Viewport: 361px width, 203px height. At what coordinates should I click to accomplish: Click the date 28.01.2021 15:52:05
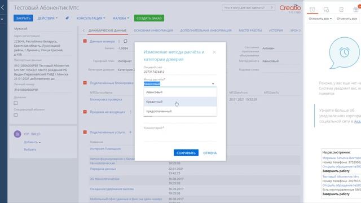243,99
